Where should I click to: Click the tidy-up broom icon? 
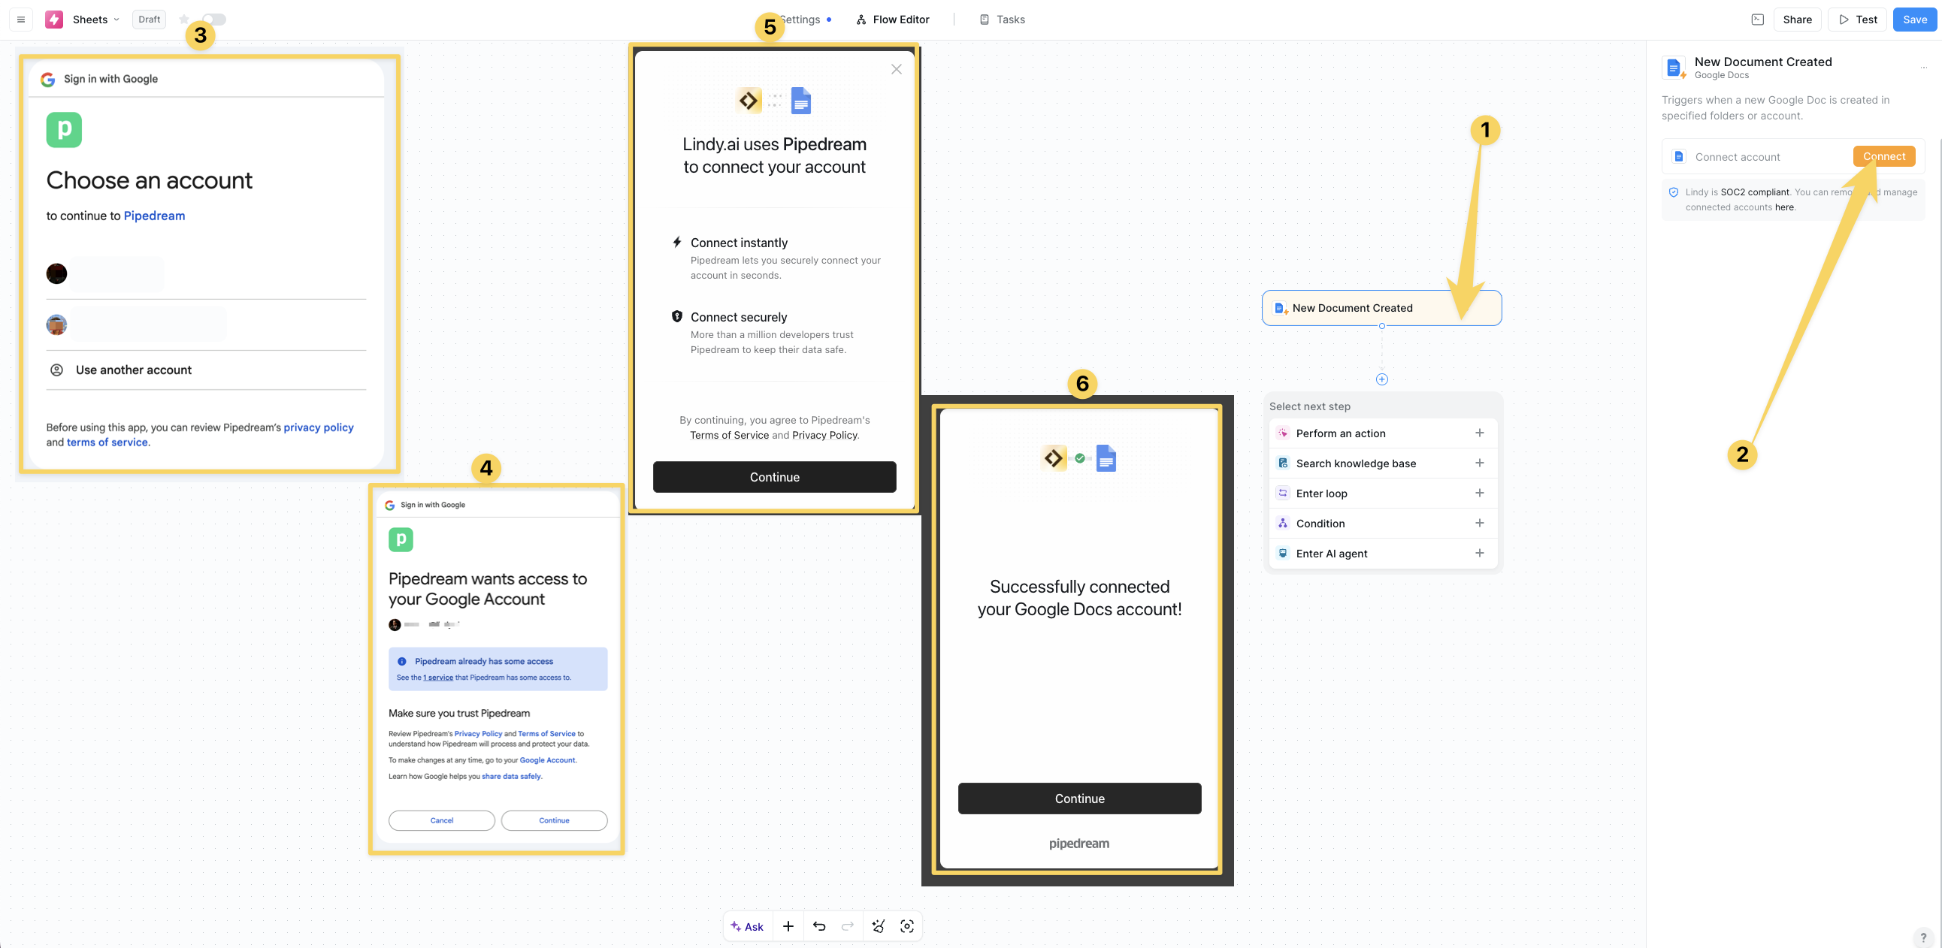(x=879, y=926)
